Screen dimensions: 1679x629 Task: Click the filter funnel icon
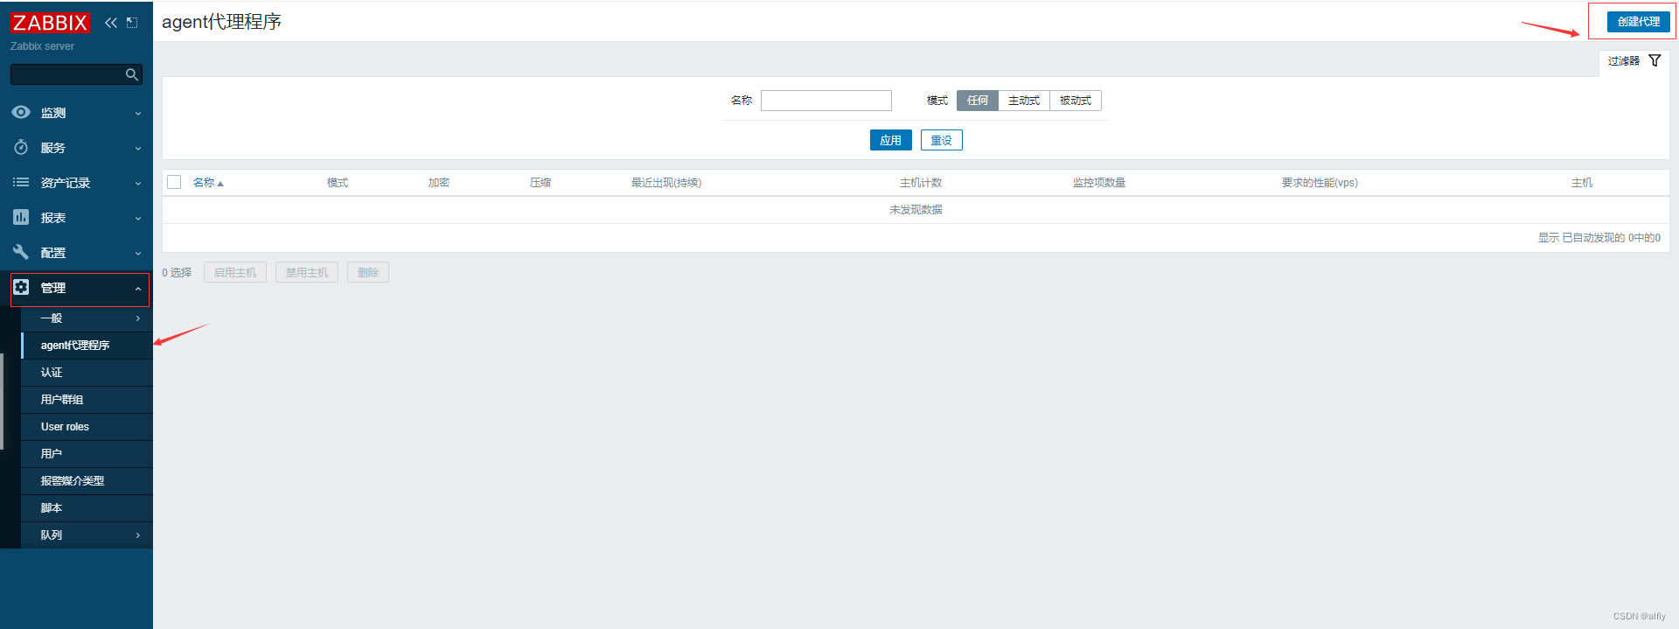point(1655,60)
